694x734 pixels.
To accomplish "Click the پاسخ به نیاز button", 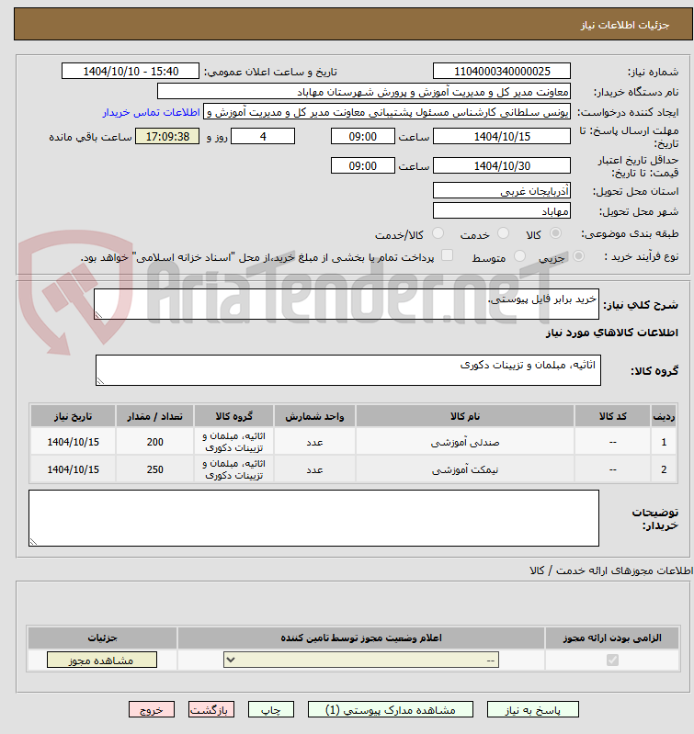I will coord(533,710).
